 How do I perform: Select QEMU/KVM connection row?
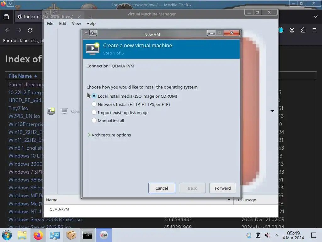(161, 209)
